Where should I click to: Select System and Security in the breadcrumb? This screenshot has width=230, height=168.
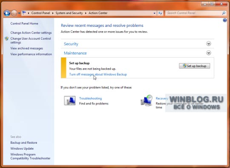69,13
